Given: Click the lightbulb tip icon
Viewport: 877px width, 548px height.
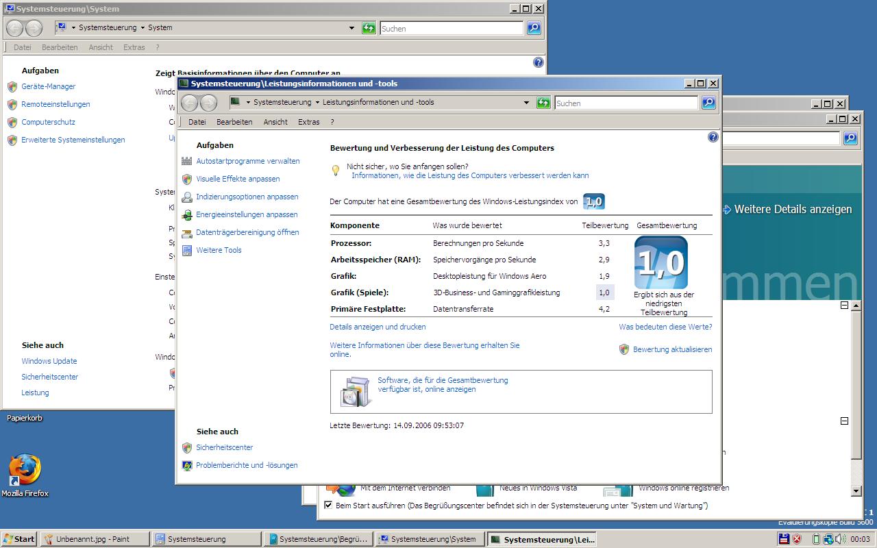Looking at the screenshot, I should pos(336,170).
